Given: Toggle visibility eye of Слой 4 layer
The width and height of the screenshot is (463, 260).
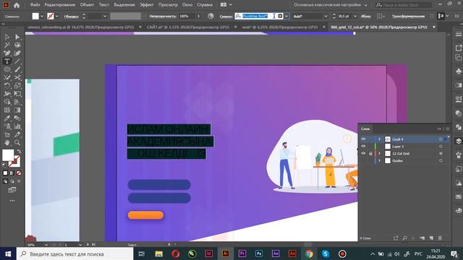Looking at the screenshot, I should 363,139.
